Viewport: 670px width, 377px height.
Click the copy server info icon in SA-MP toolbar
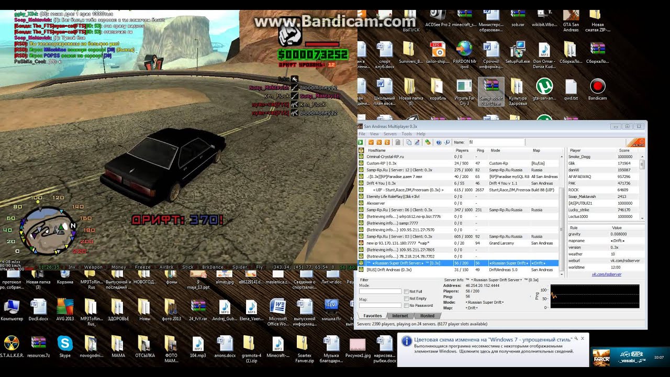click(409, 142)
